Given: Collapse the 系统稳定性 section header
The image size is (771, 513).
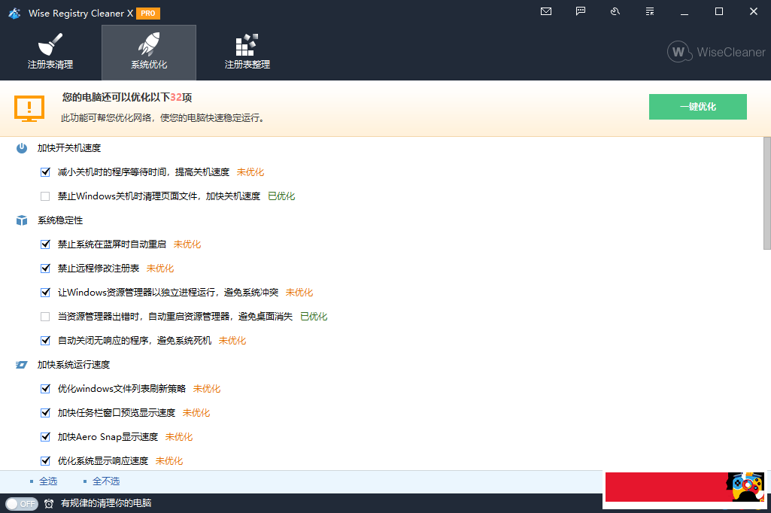Looking at the screenshot, I should point(60,220).
